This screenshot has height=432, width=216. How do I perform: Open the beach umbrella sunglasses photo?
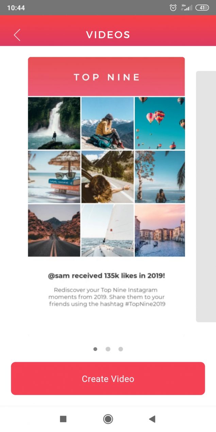pos(54,177)
